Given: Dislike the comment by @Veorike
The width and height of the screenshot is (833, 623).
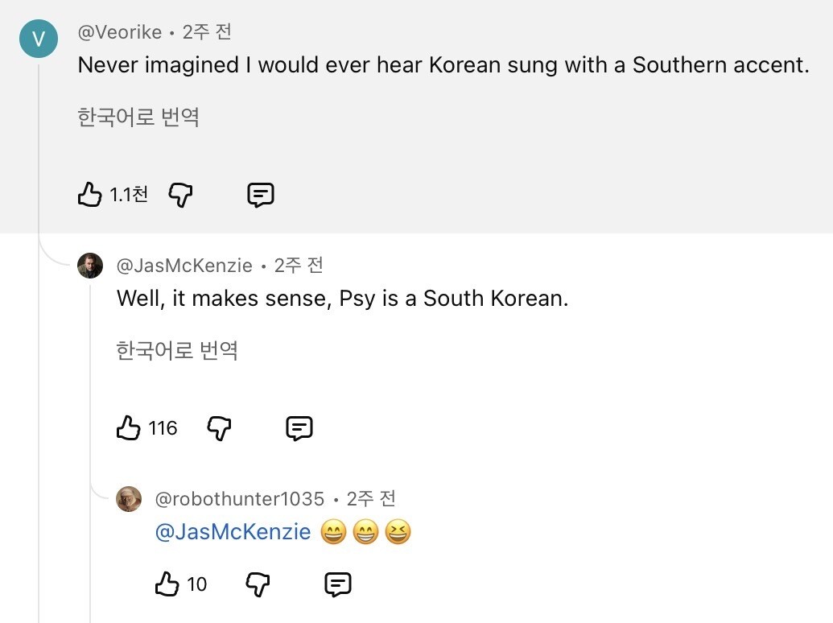Looking at the screenshot, I should (x=181, y=195).
